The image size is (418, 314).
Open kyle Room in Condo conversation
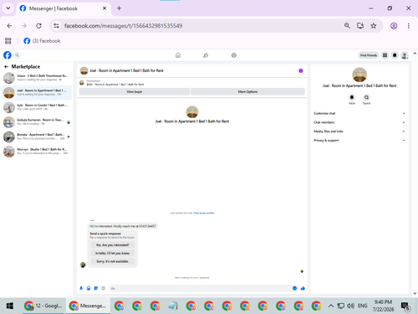pyautogui.click(x=37, y=107)
